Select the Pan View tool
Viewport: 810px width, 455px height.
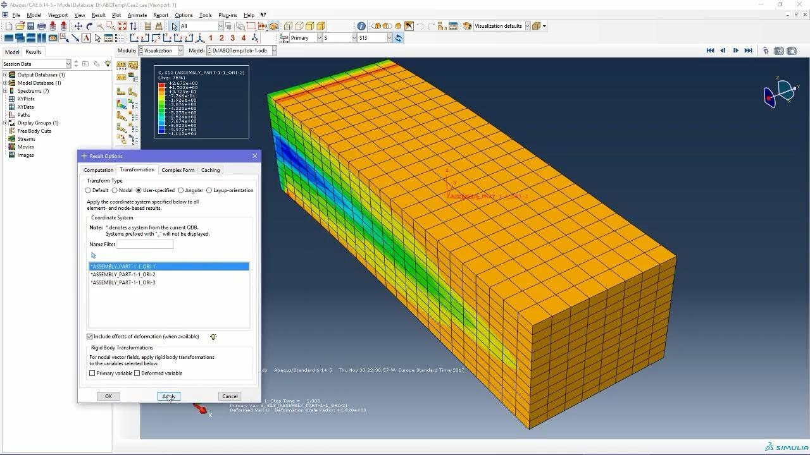click(78, 27)
